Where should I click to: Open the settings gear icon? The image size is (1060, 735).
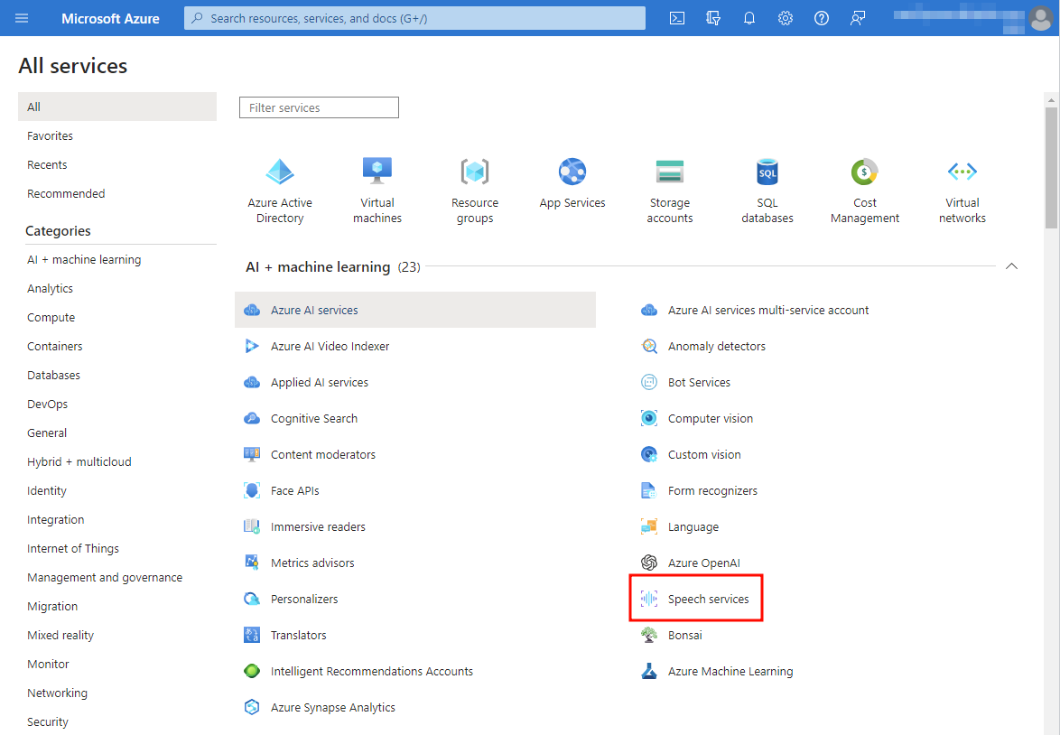pos(785,18)
